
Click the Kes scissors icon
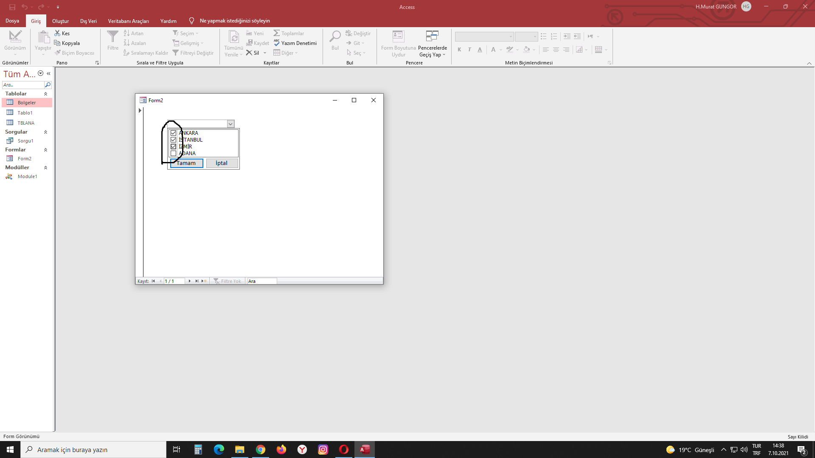57,33
